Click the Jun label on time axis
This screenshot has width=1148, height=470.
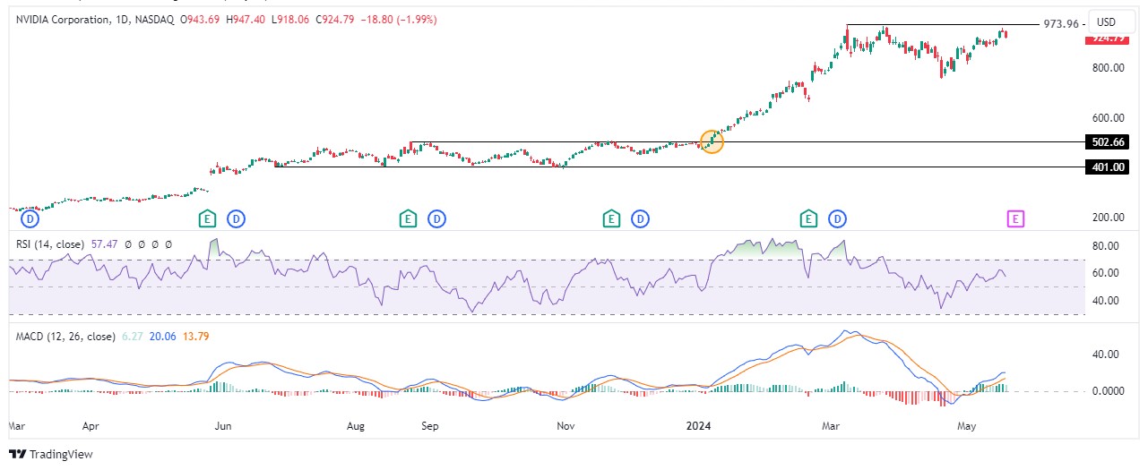tap(223, 428)
